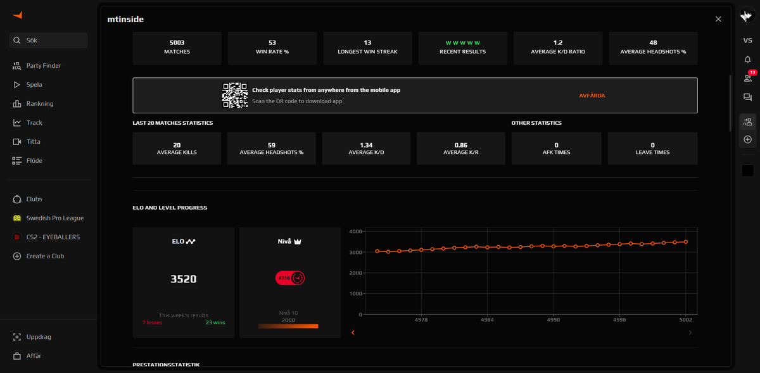Click the ELO AND LEVEL PROGRESS heading
760x373 pixels.
click(x=170, y=208)
